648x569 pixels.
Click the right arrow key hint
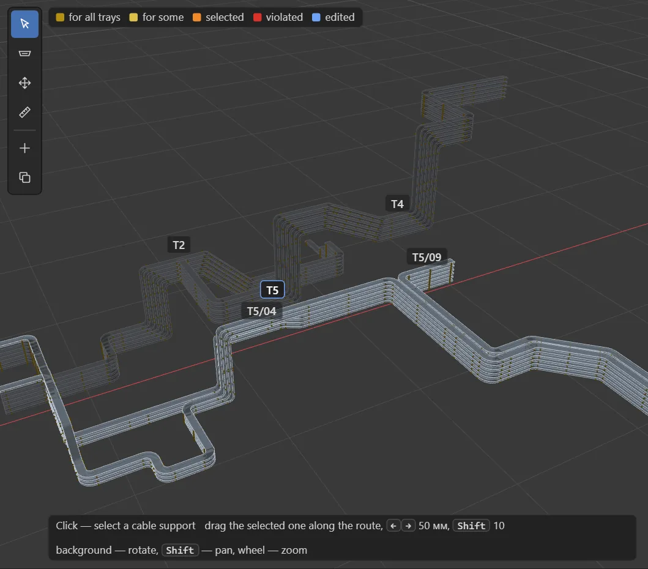point(408,526)
